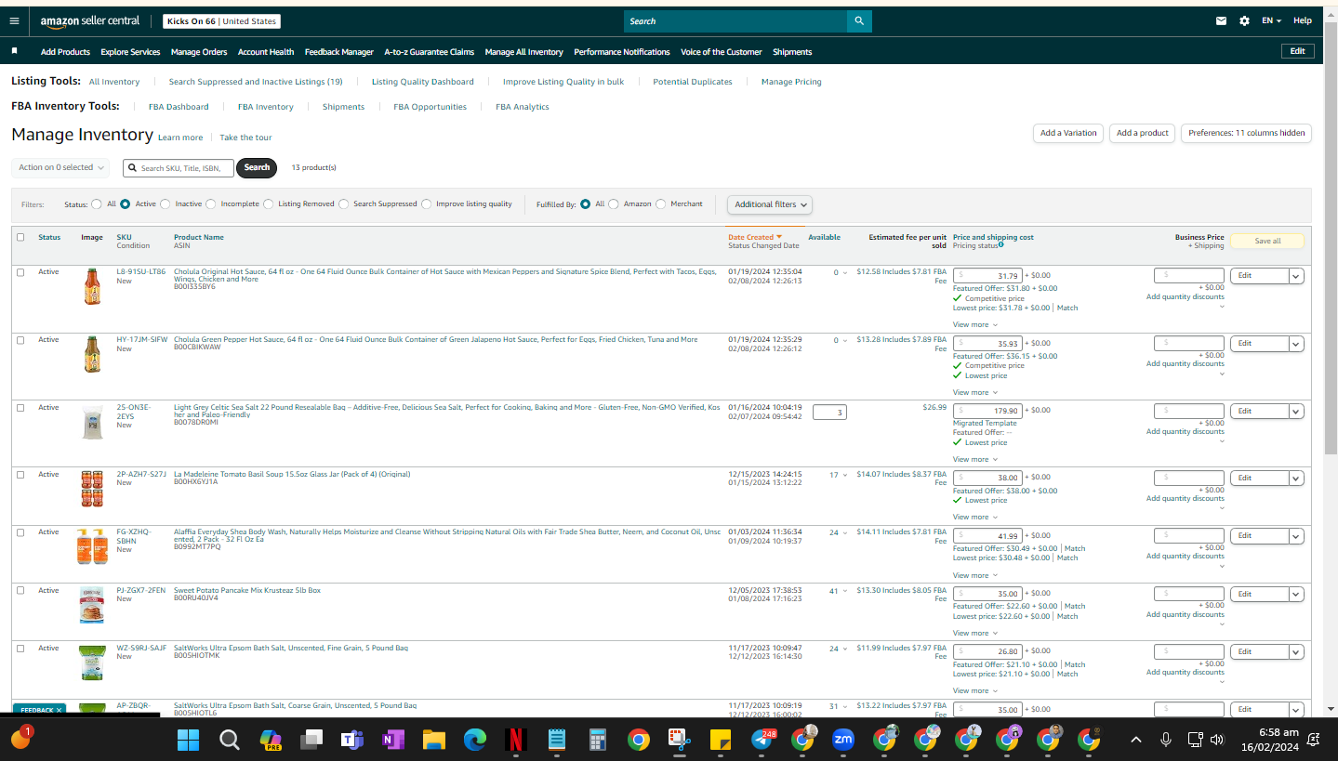Open the Windows Start menu
Viewport: 1338px width, 761px height.
pos(188,740)
